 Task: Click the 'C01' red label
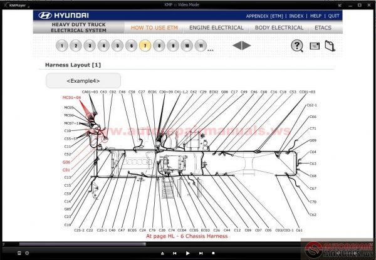[66, 170]
